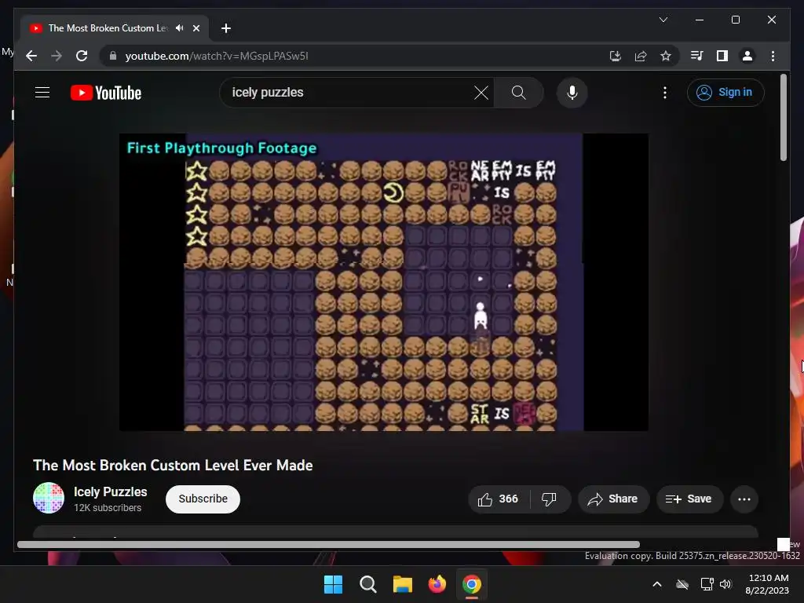Like the video

[498, 499]
